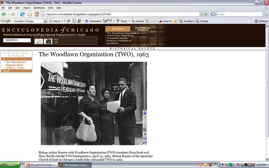The image size is (269, 168).
Task: Click Firefox icon in taskbar quick launch
Action: tap(210, 165)
